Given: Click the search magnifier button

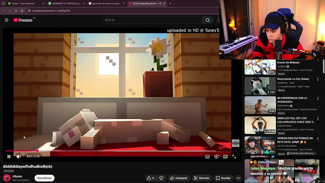Looking at the screenshot, I should point(208,20).
